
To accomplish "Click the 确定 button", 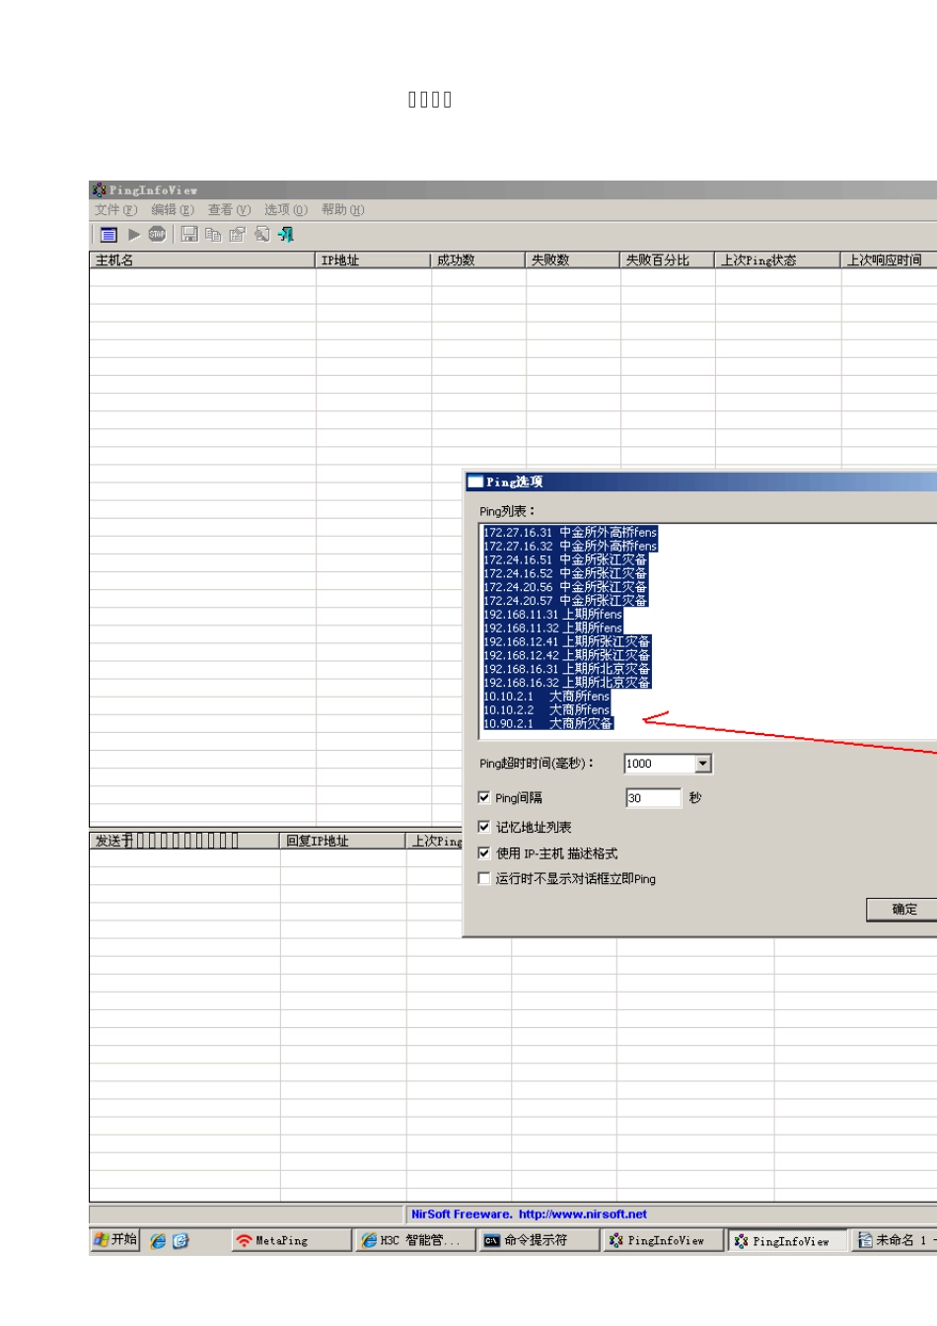I will click(x=902, y=909).
